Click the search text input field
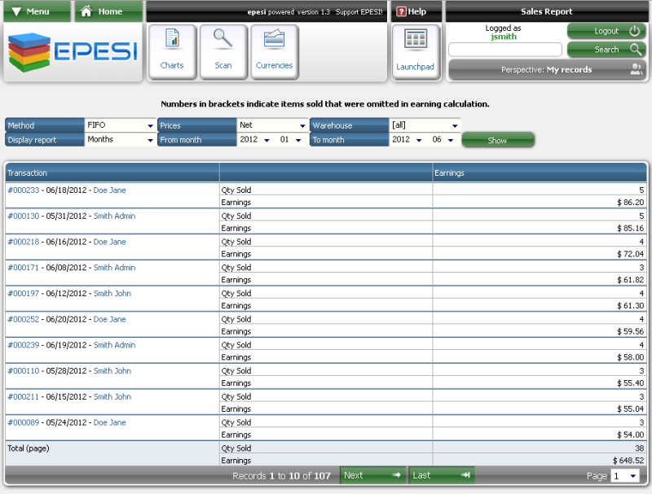Screen dimensions: 652x494 505,50
